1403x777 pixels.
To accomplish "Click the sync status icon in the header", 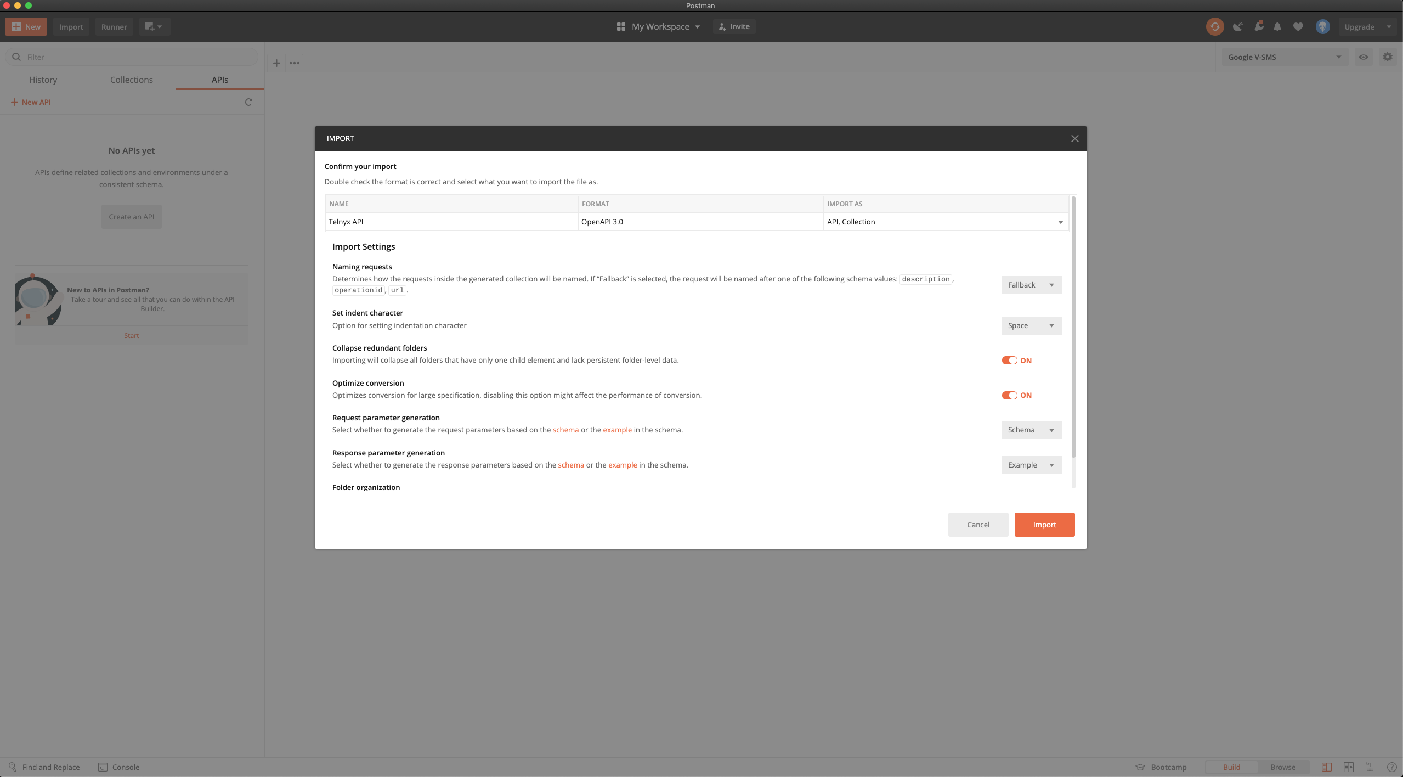I will click(1215, 26).
